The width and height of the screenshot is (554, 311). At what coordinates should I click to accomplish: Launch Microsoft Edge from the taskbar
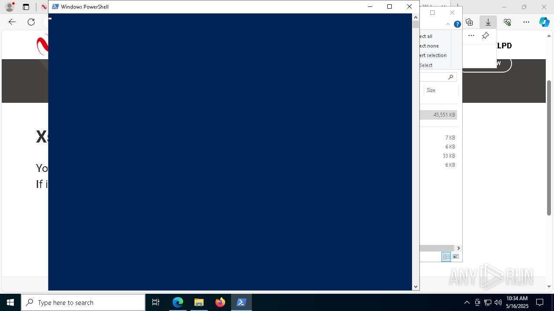pos(178,302)
